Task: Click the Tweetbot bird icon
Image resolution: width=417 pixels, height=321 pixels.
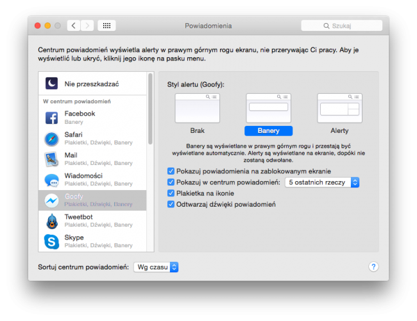Action: pyautogui.click(x=51, y=221)
